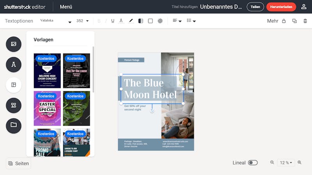Open the highlight pen color tool

(x=131, y=21)
